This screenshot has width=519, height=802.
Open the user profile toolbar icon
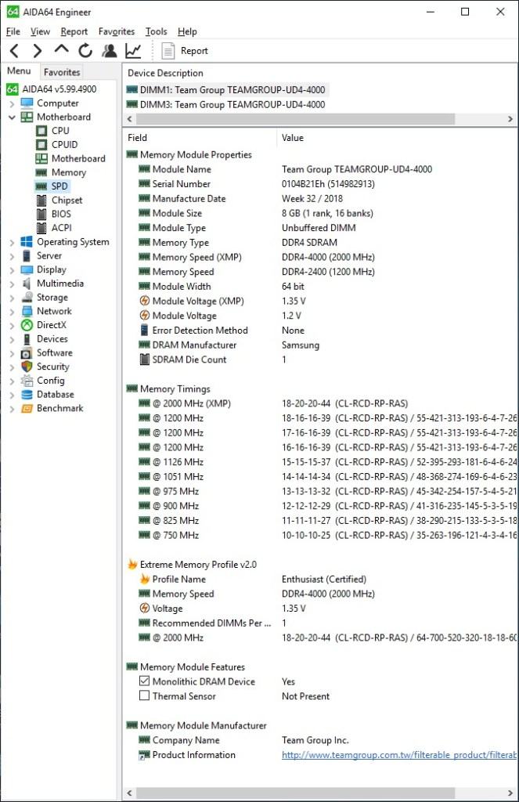(109, 51)
